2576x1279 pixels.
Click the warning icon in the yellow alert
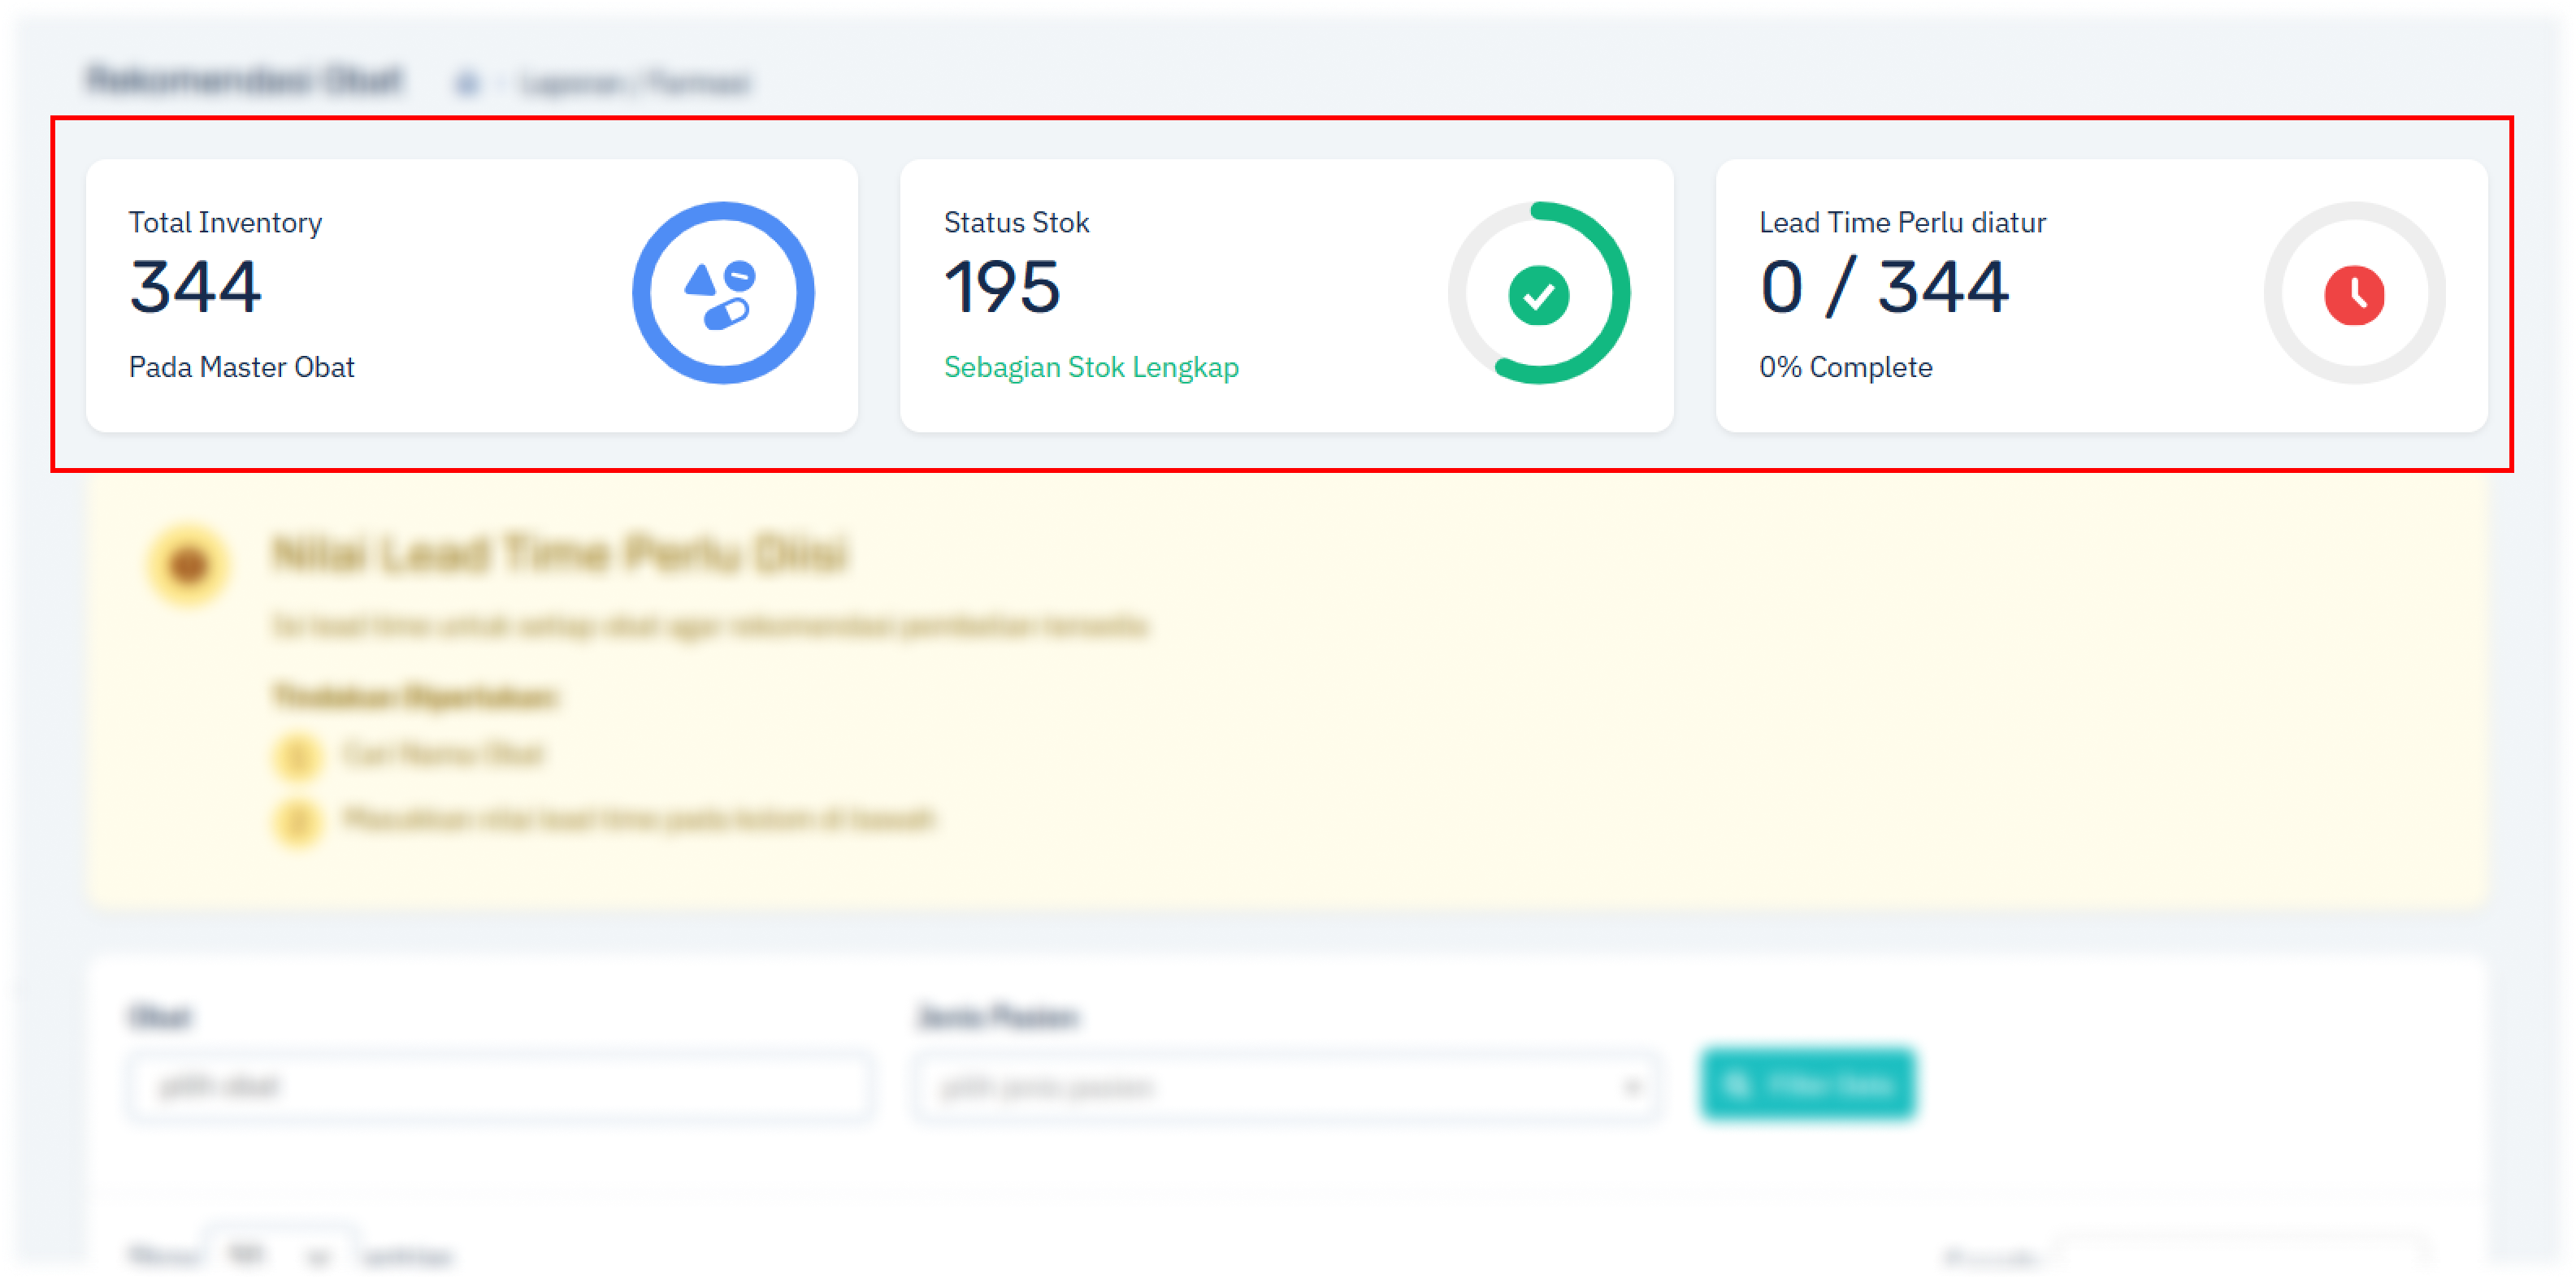click(x=188, y=565)
